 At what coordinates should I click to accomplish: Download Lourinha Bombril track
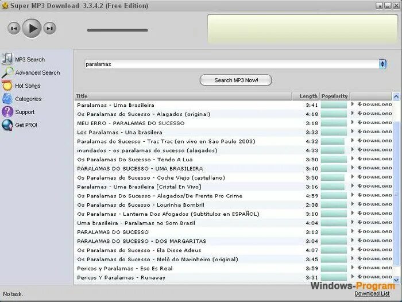(x=374, y=204)
